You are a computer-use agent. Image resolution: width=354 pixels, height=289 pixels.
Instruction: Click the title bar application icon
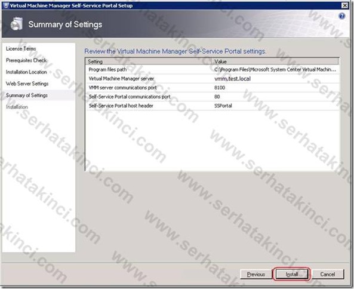(7, 5)
